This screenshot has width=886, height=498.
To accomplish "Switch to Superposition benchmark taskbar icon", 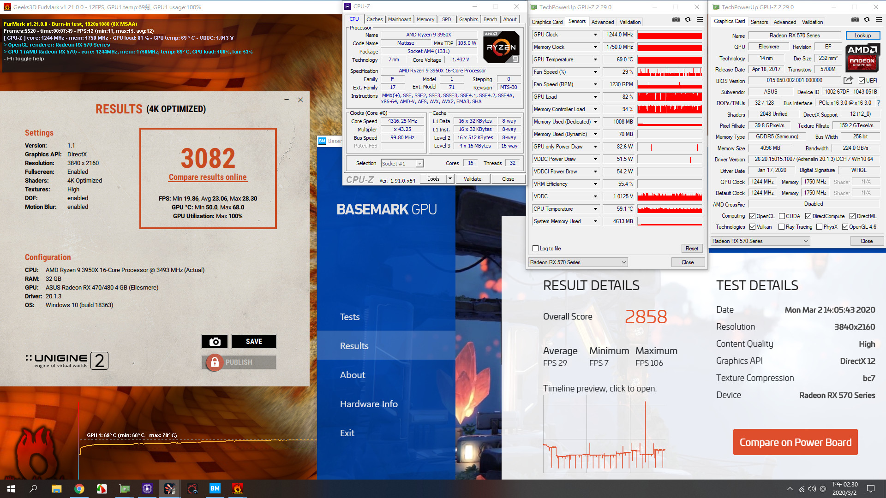I will coord(170,489).
